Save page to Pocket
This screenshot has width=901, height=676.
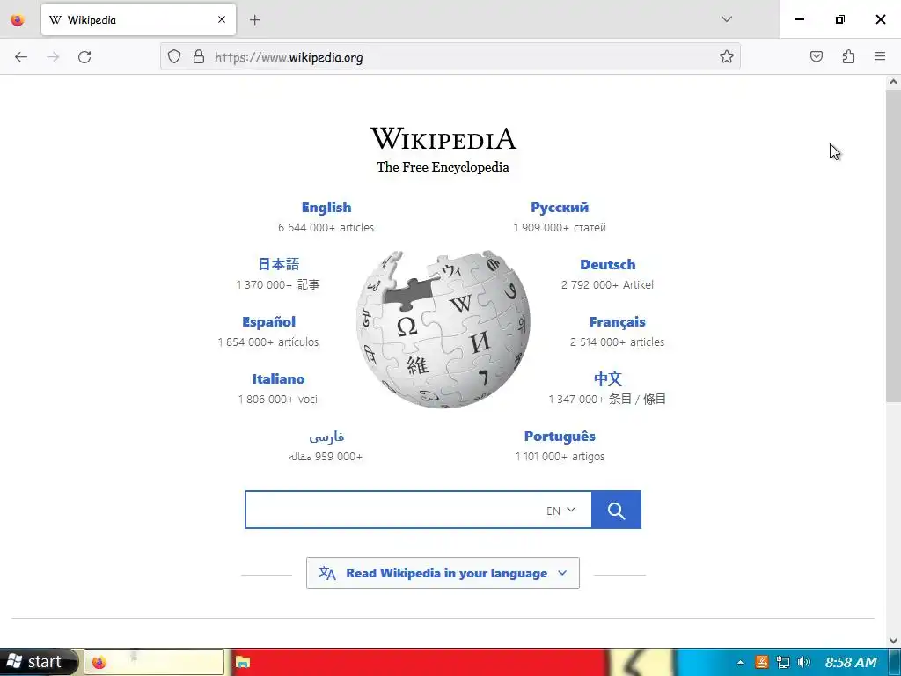(816, 57)
